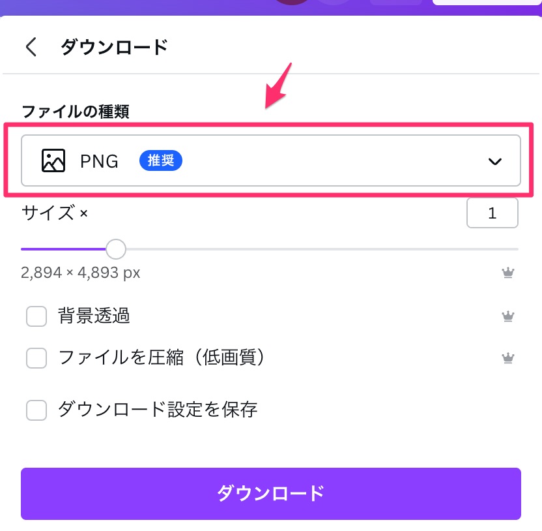Click the crown icon beside ファイルを圧縮
Image resolution: width=542 pixels, height=531 pixels.
(507, 357)
